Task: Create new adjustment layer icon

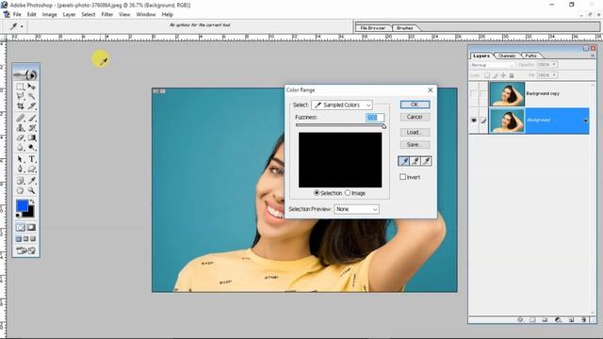Action: point(558,320)
